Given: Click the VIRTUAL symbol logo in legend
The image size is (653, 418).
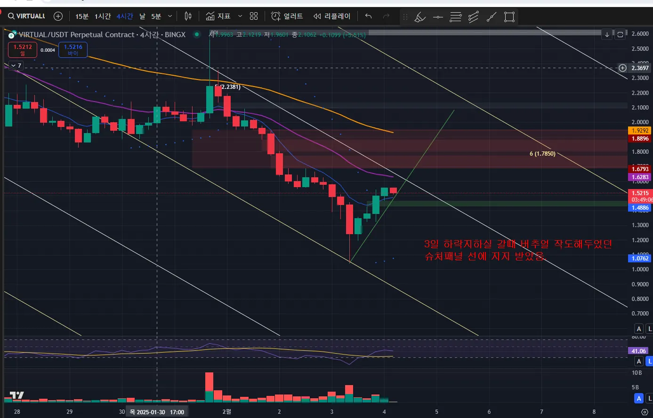Looking at the screenshot, I should (13, 34).
